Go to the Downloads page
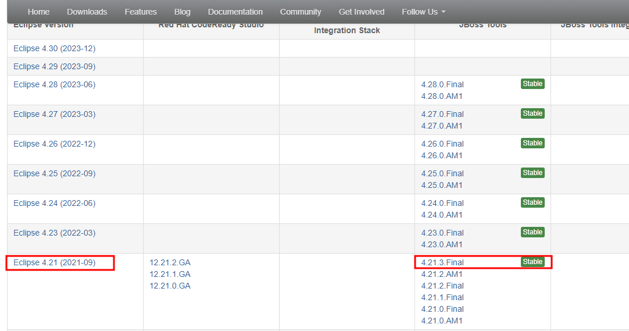Image resolution: width=629 pixels, height=331 pixels. tap(87, 12)
